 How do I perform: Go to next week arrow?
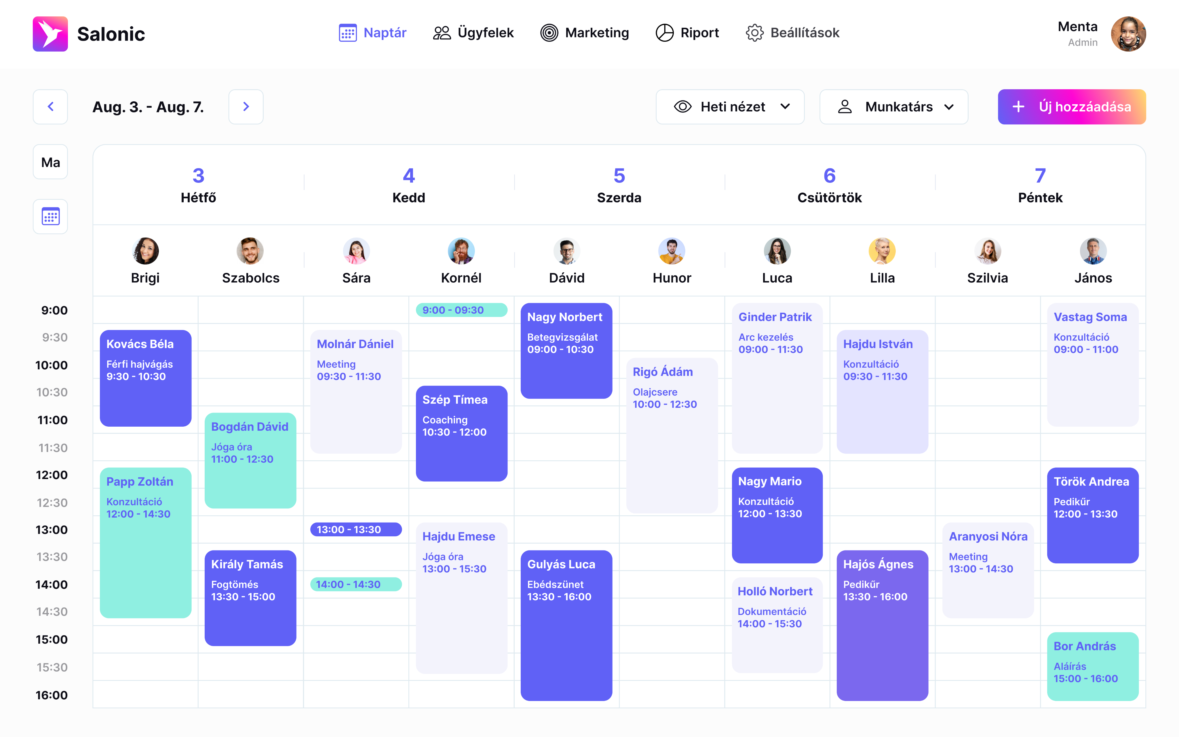tap(246, 107)
